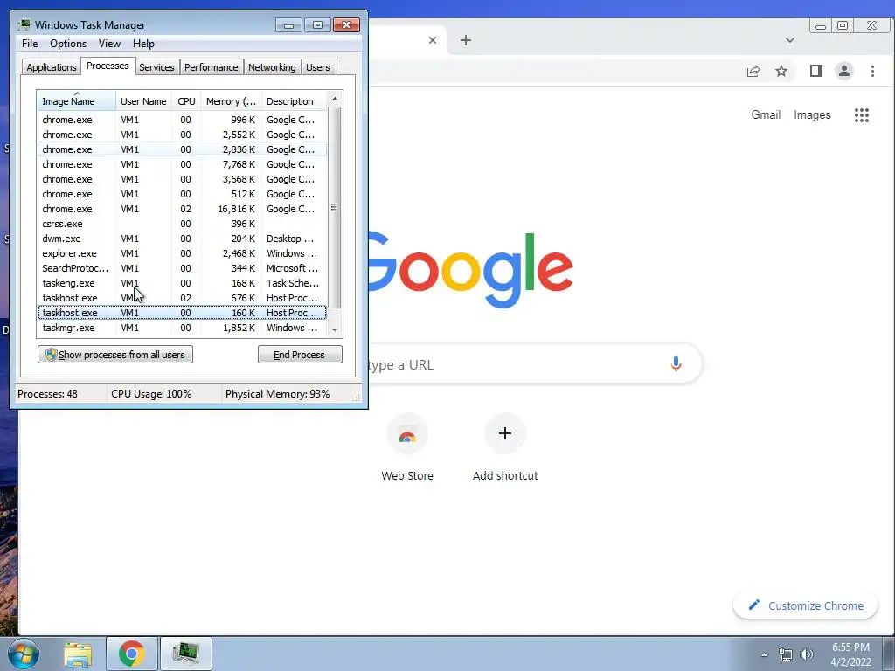Show hidden tray icons arrow

(764, 654)
